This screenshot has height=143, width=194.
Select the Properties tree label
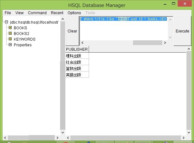[x=23, y=45]
